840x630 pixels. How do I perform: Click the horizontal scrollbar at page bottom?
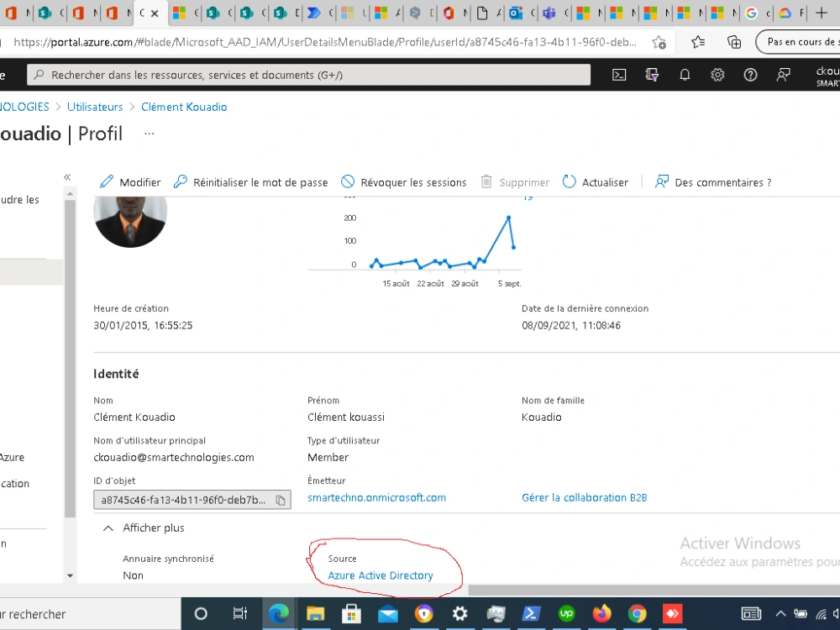(654, 590)
